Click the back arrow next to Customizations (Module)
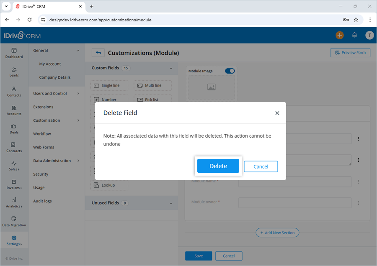Viewport: 377px width, 266px height. pyautogui.click(x=97, y=53)
